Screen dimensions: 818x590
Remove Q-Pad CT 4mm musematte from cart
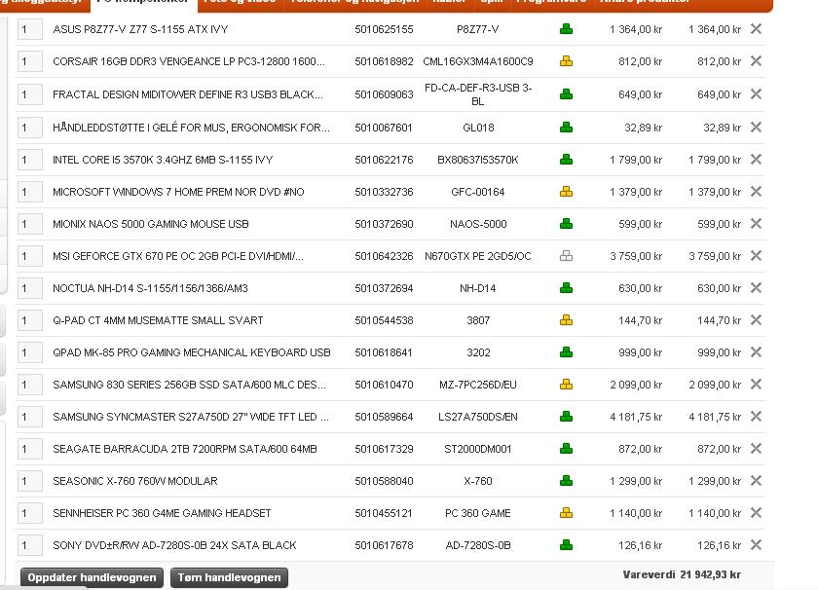756,319
